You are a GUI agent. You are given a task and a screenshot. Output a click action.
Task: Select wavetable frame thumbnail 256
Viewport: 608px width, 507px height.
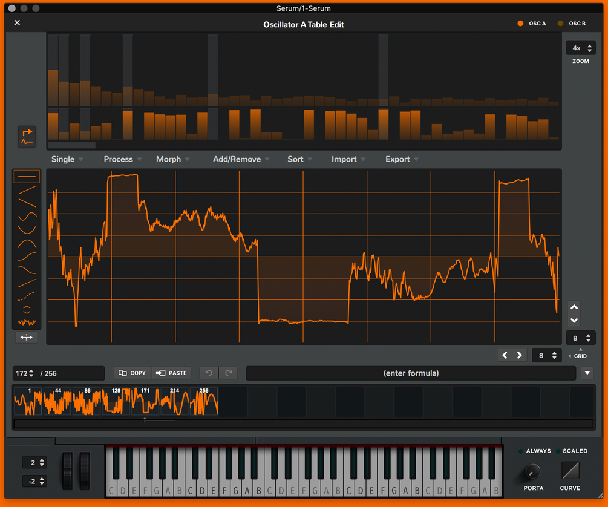click(x=203, y=402)
